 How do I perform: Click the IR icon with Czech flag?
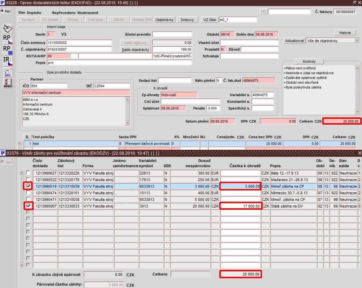coord(8,61)
